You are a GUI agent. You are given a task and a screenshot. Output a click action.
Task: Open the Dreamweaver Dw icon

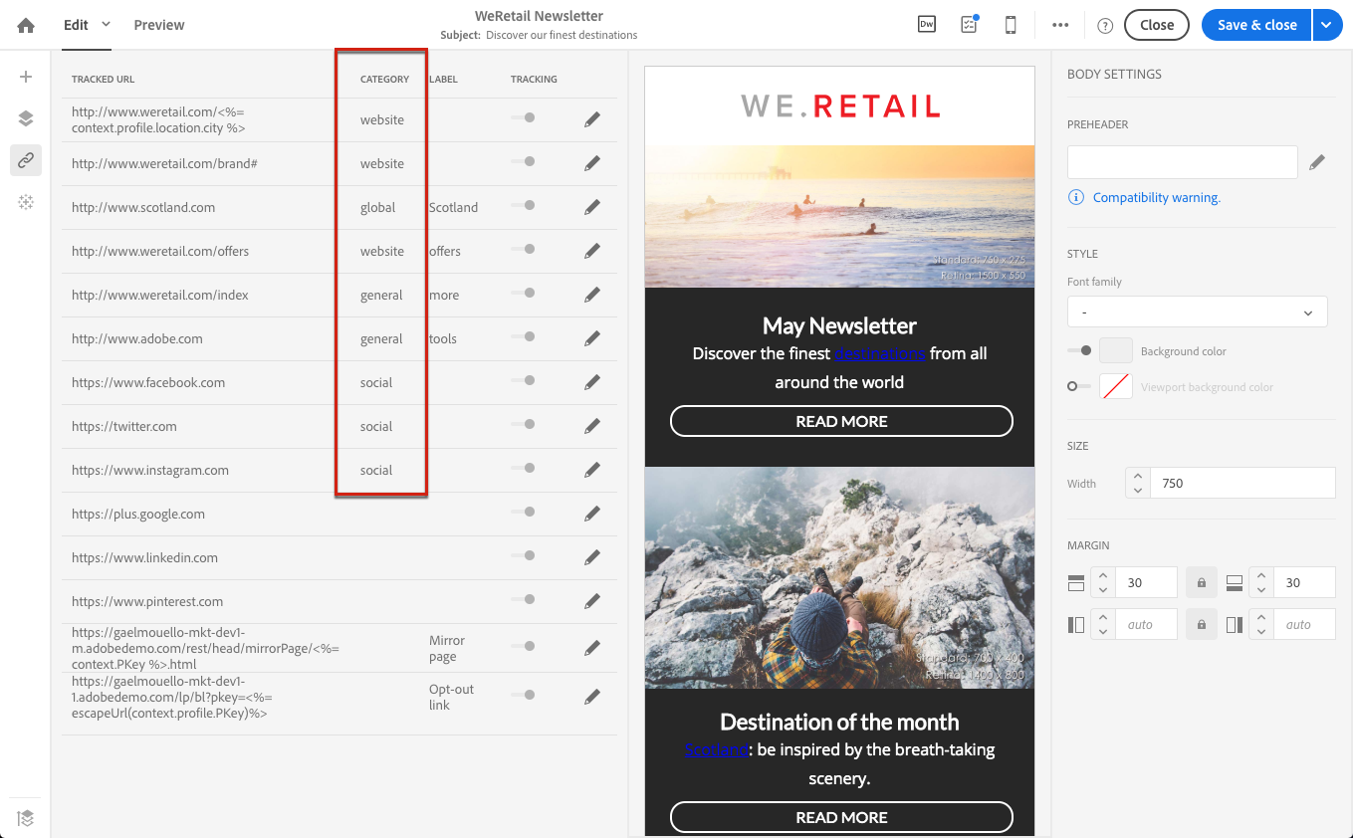coord(926,25)
